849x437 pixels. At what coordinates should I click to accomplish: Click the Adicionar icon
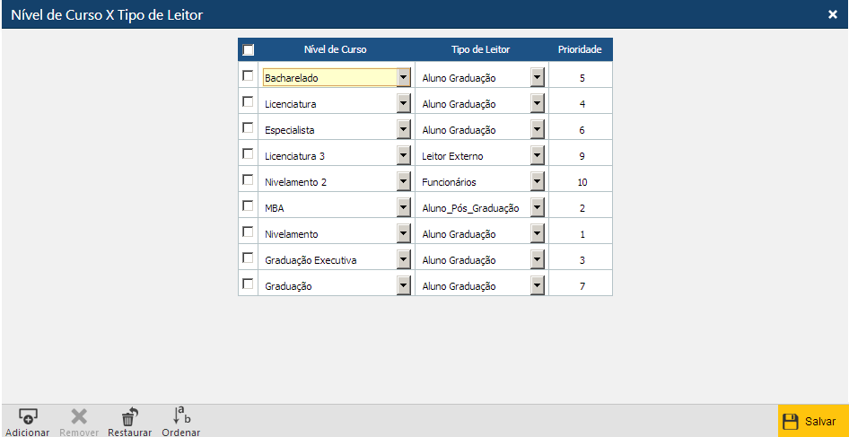(x=27, y=415)
